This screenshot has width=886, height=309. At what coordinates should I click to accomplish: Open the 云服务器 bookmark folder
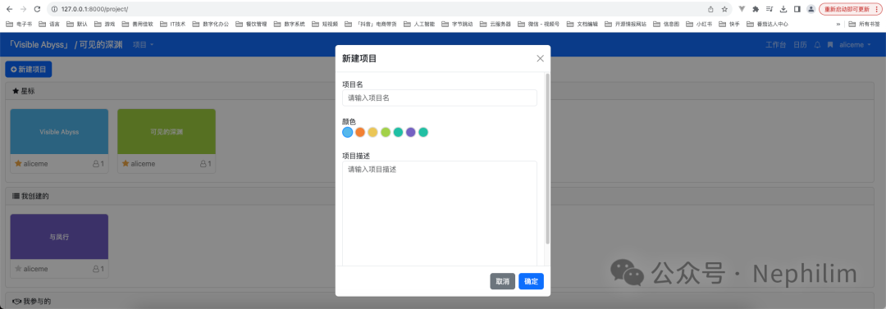tap(496, 25)
